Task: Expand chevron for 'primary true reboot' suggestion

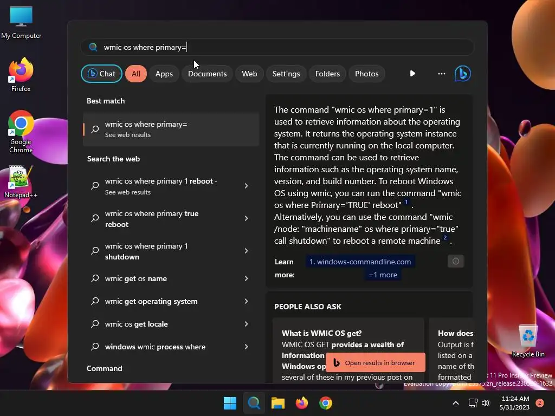Action: coord(247,218)
